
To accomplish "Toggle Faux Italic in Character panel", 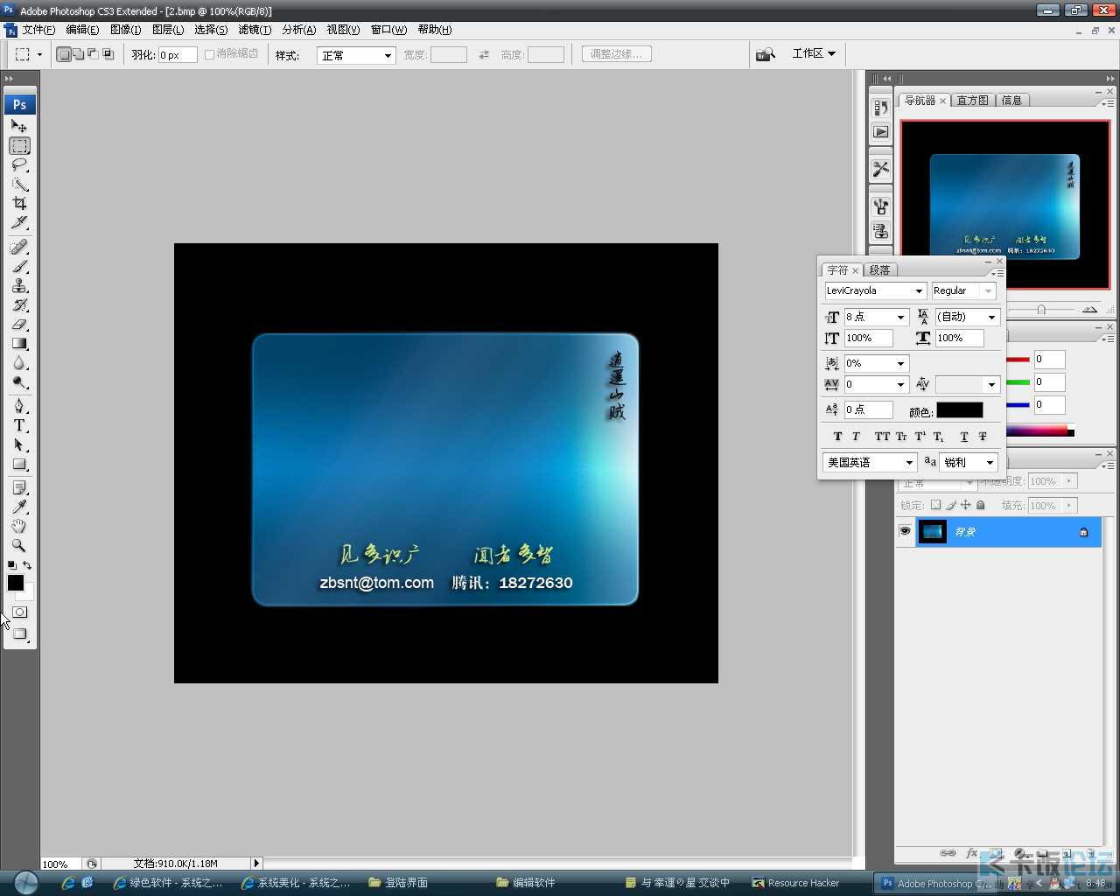I will tap(856, 436).
